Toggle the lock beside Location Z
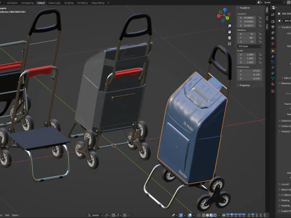 (x=260, y=25)
